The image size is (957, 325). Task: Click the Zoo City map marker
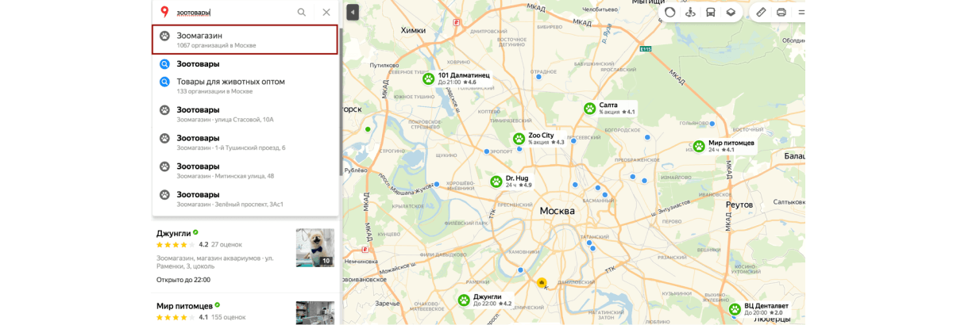coord(519,139)
